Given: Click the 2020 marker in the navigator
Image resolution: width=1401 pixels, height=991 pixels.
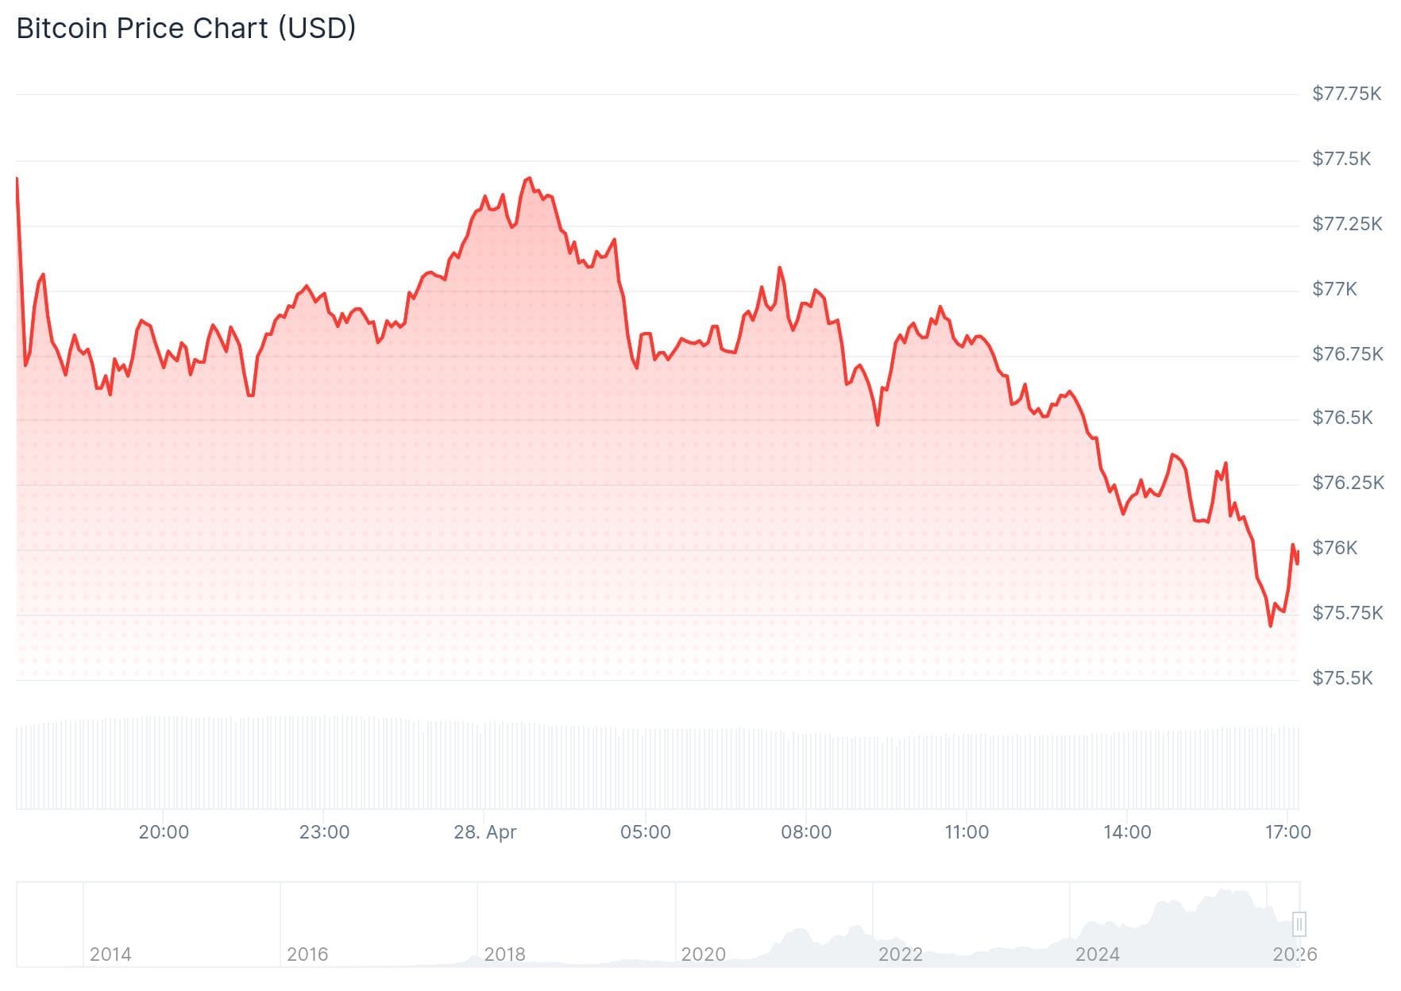Looking at the screenshot, I should point(703,954).
